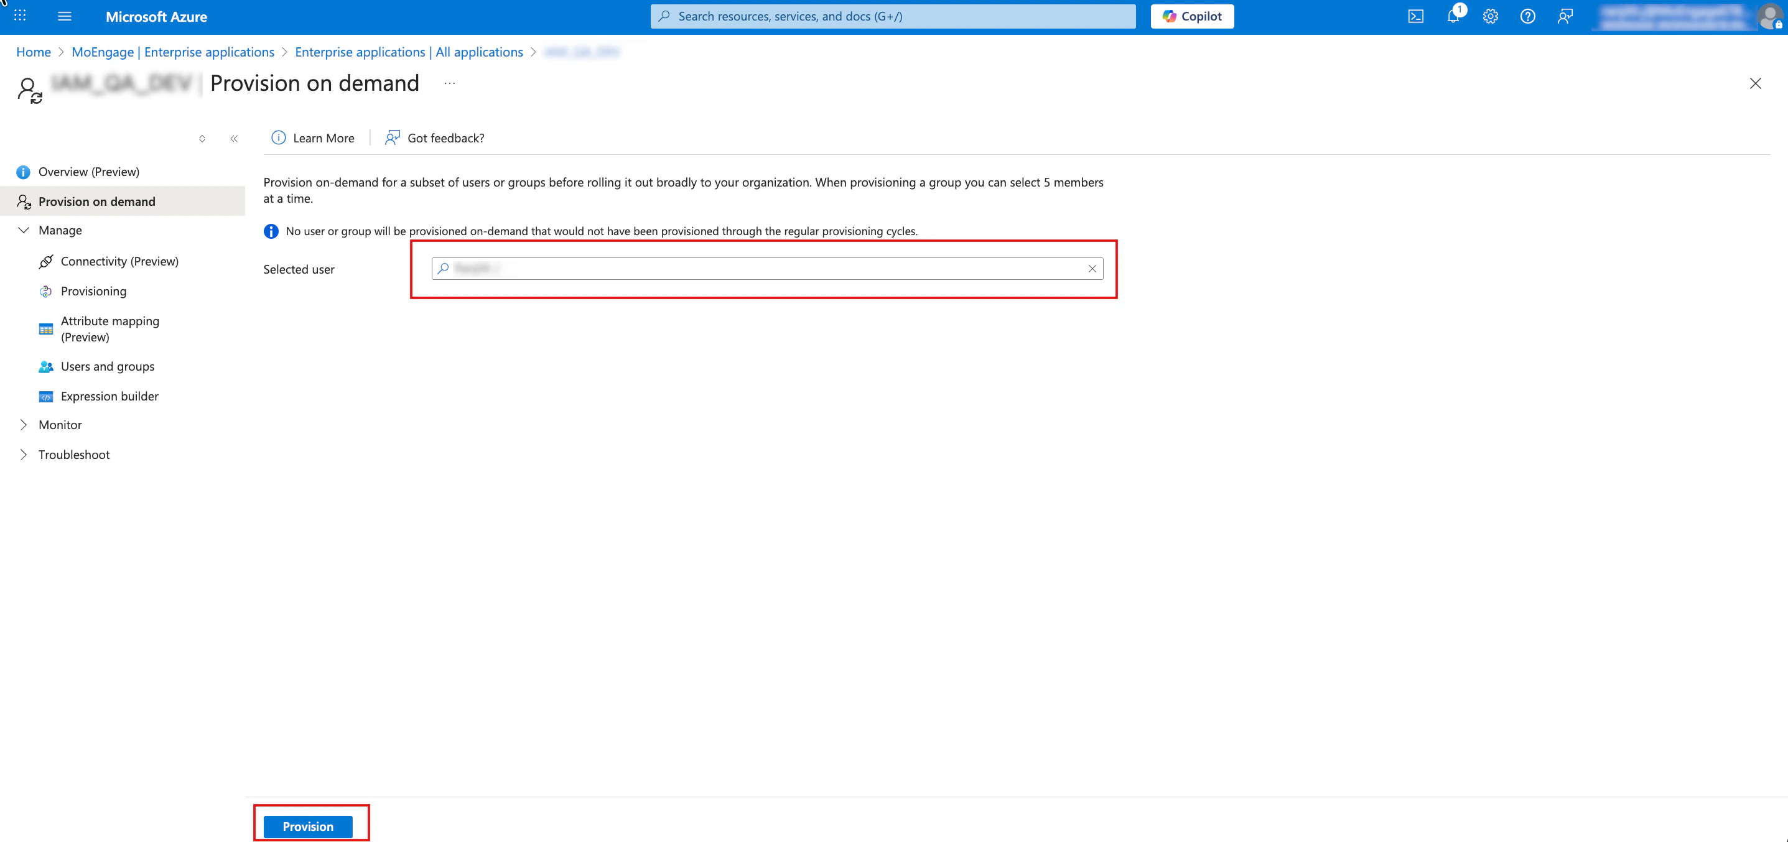Click the Provision button
1788x842 pixels.
click(x=307, y=826)
